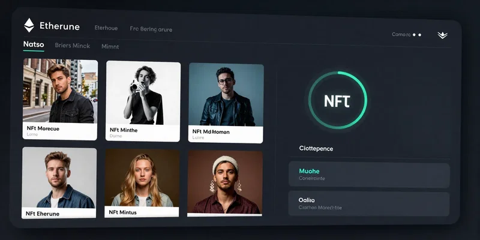Open the NFt Md Momen card
Viewport: 480px width, 240px height.
pyautogui.click(x=226, y=103)
